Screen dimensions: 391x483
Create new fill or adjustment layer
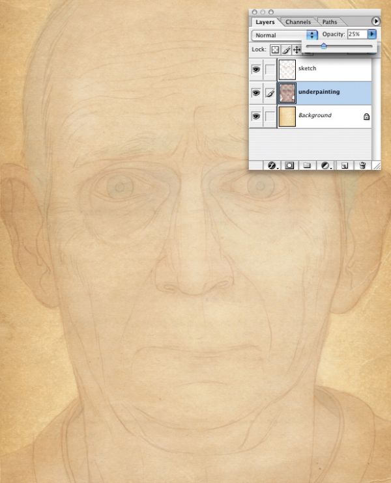tap(326, 166)
